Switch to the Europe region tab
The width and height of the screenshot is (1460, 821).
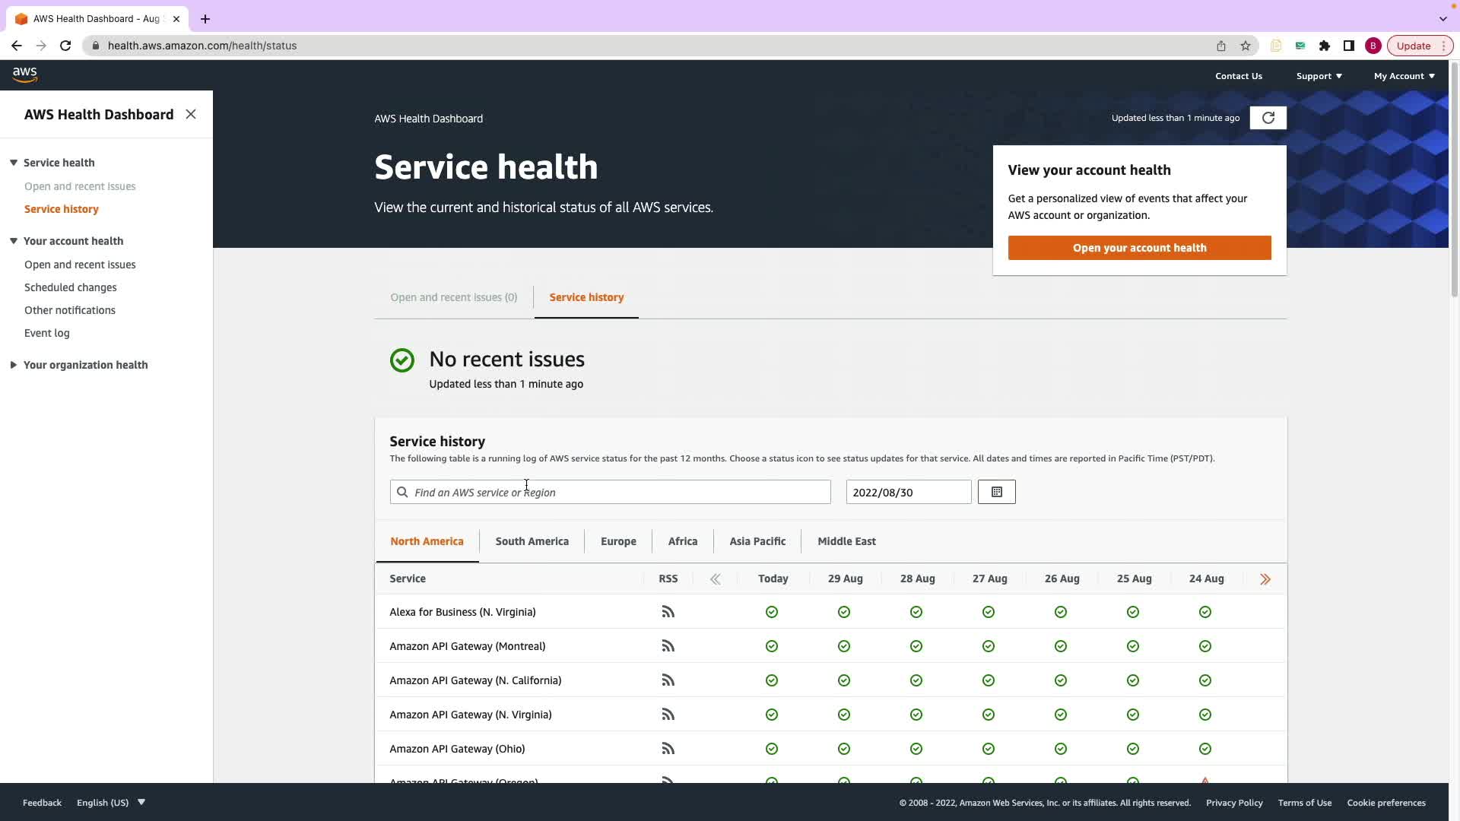click(x=617, y=541)
